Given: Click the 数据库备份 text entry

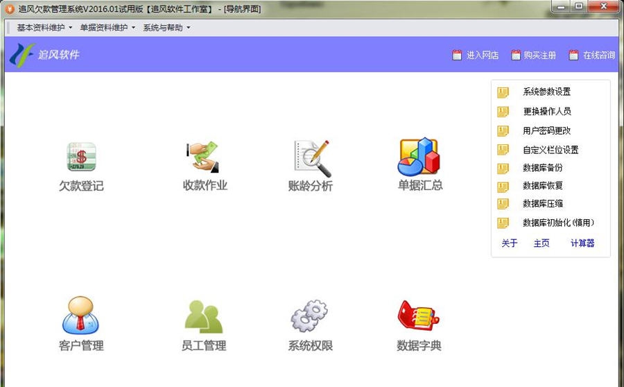Looking at the screenshot, I should [542, 168].
